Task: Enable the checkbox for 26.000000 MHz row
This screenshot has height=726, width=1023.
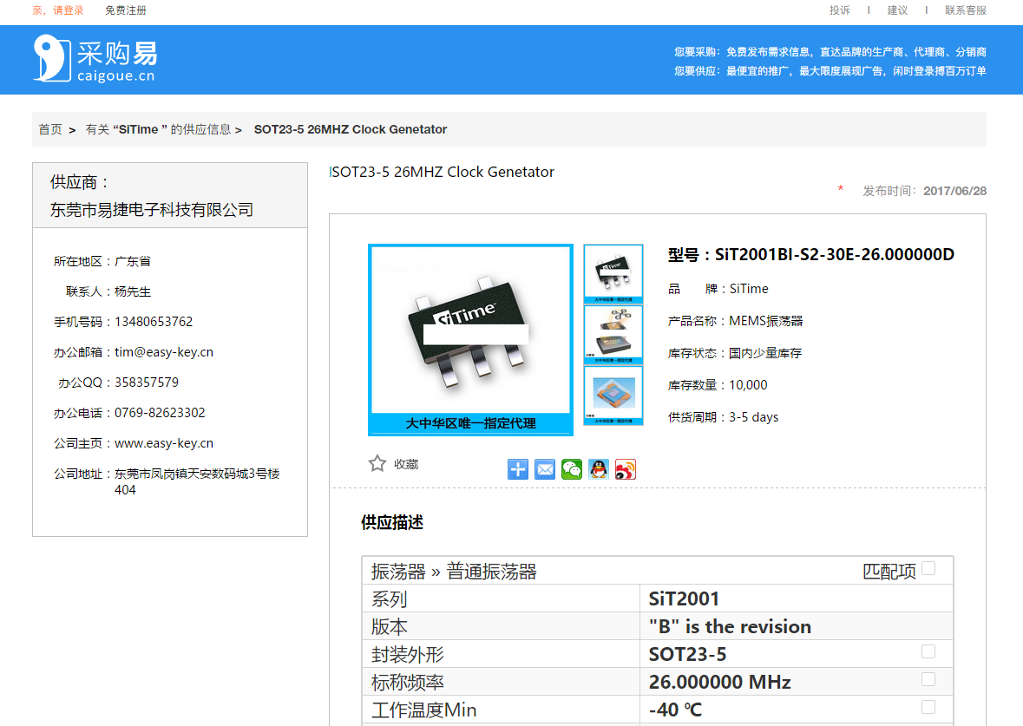Action: pos(928,679)
